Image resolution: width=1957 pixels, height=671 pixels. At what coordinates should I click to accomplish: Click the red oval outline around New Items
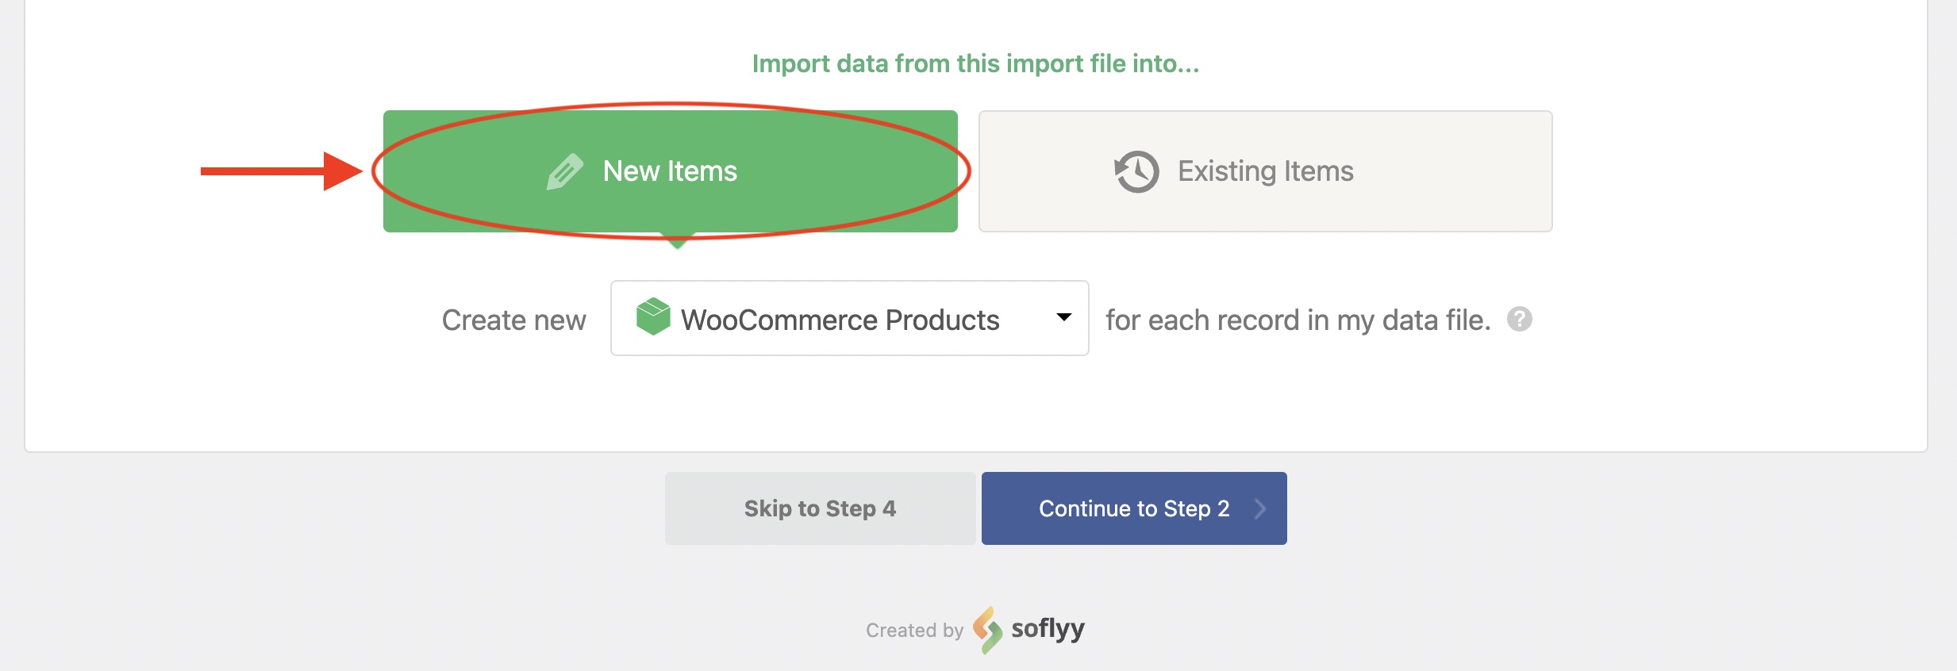(x=967, y=171)
